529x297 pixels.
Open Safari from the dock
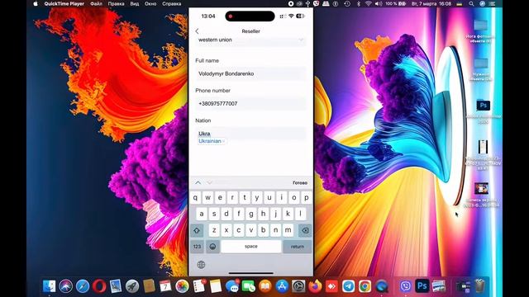tap(83, 286)
